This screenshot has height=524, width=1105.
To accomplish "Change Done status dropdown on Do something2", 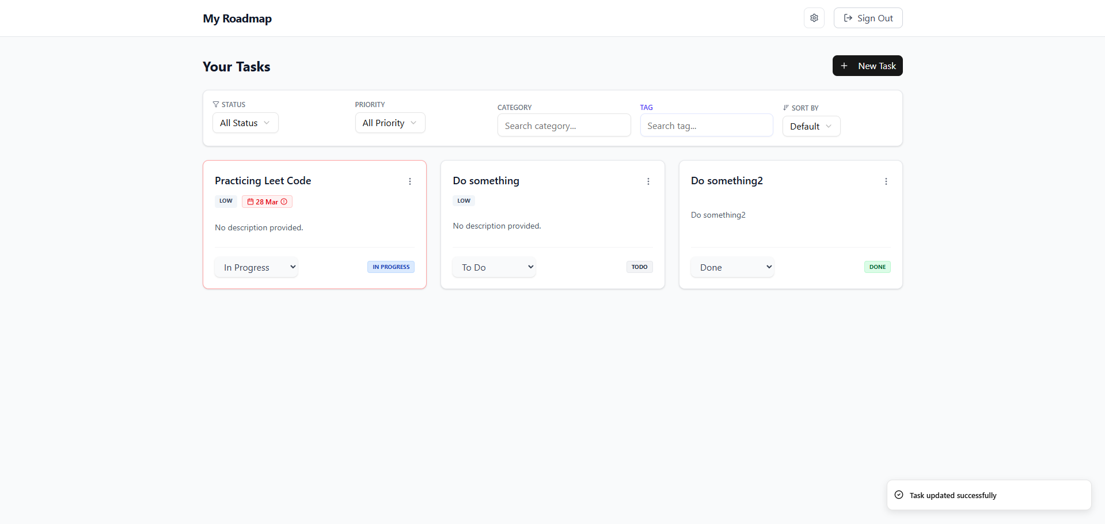I will [732, 267].
